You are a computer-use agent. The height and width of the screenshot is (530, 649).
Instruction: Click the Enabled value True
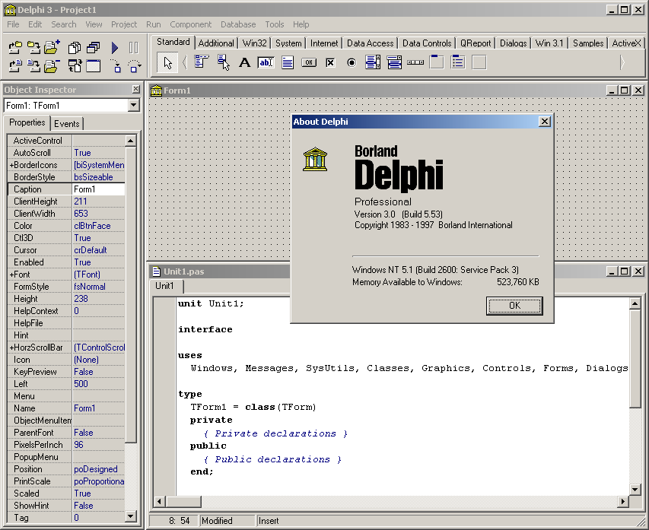tap(98, 262)
